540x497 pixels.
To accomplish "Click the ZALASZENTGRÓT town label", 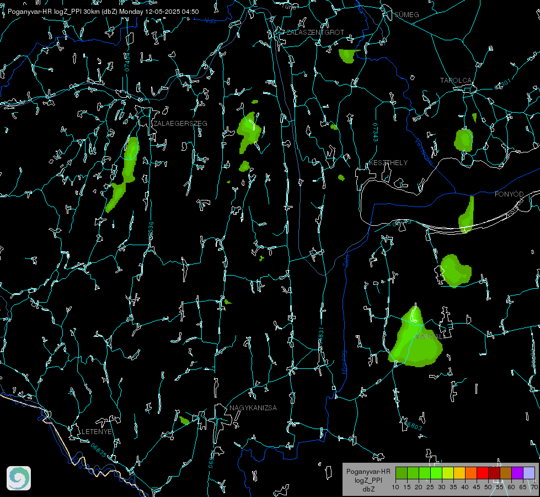I will click(x=315, y=32).
